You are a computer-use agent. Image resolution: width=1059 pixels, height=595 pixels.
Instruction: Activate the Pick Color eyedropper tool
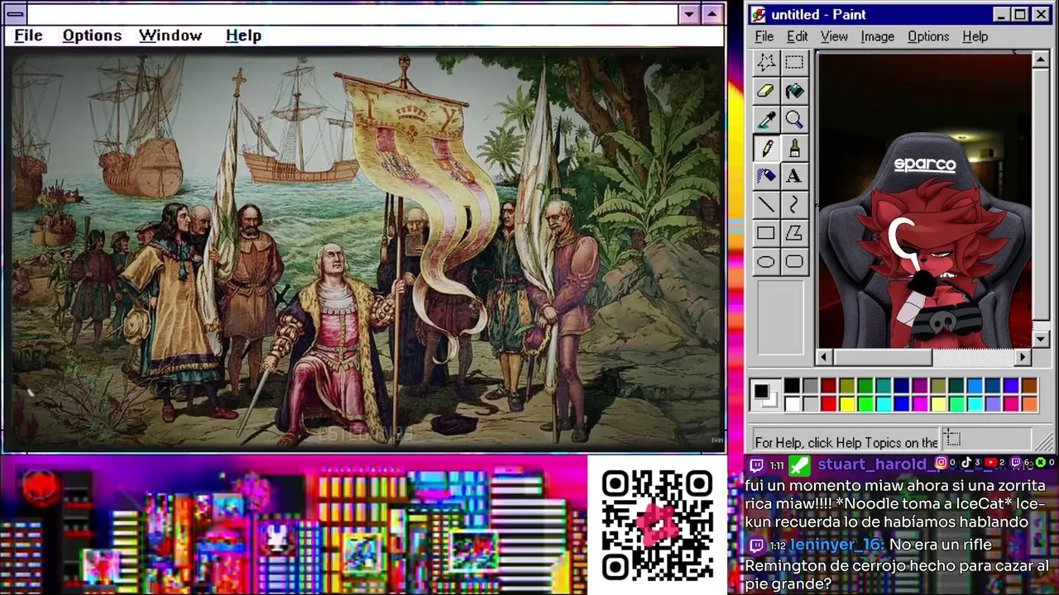tap(765, 120)
